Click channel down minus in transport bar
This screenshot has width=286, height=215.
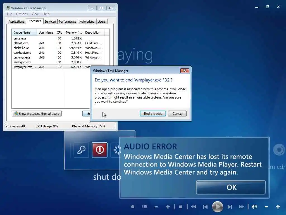(x=156, y=207)
